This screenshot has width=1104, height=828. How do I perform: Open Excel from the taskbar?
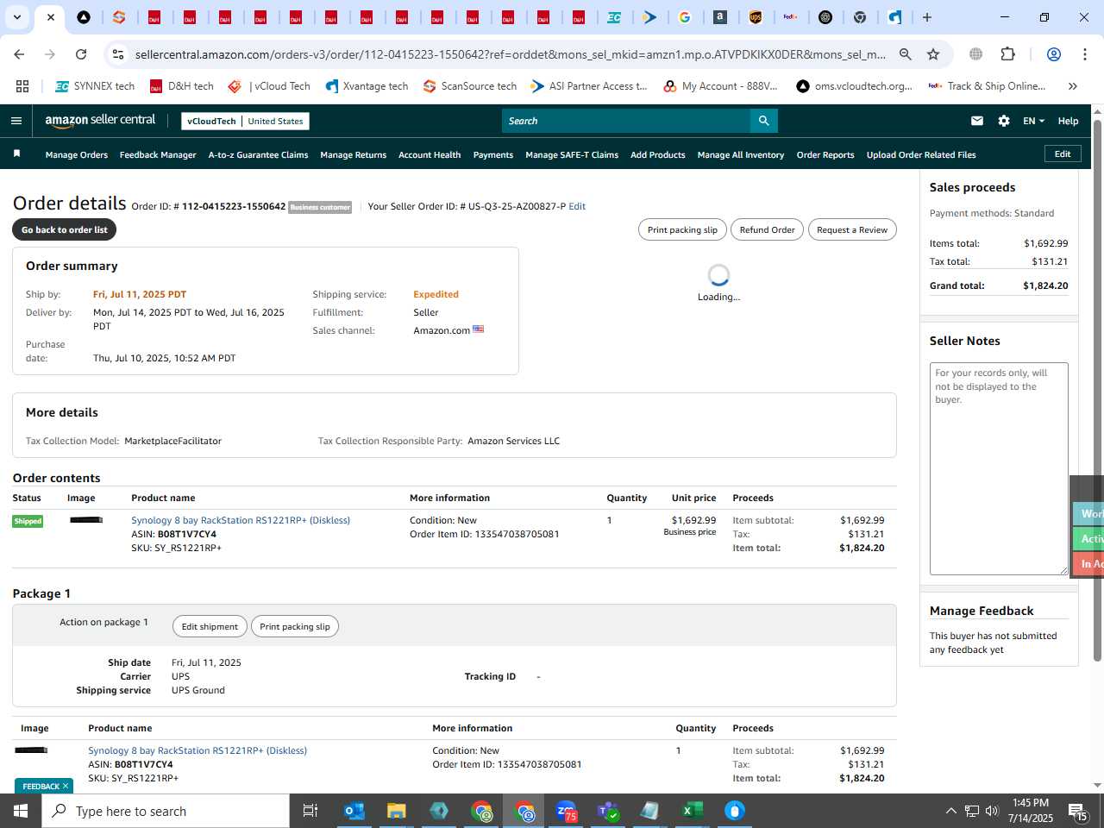(693, 811)
